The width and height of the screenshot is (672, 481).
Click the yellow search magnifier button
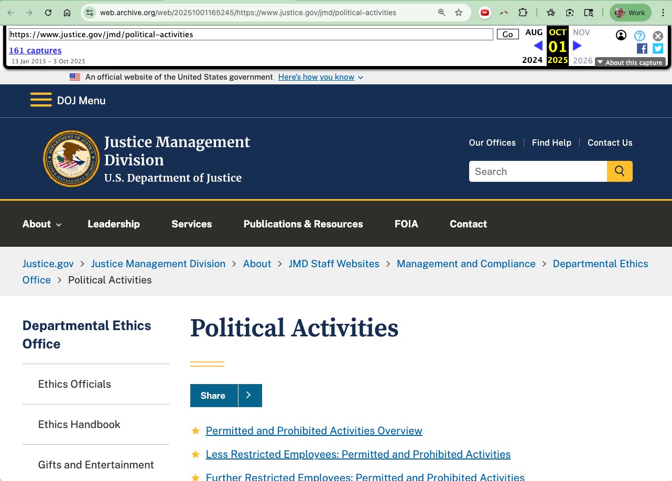click(620, 171)
